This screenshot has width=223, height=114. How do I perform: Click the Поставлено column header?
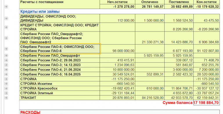[x=179, y=2]
